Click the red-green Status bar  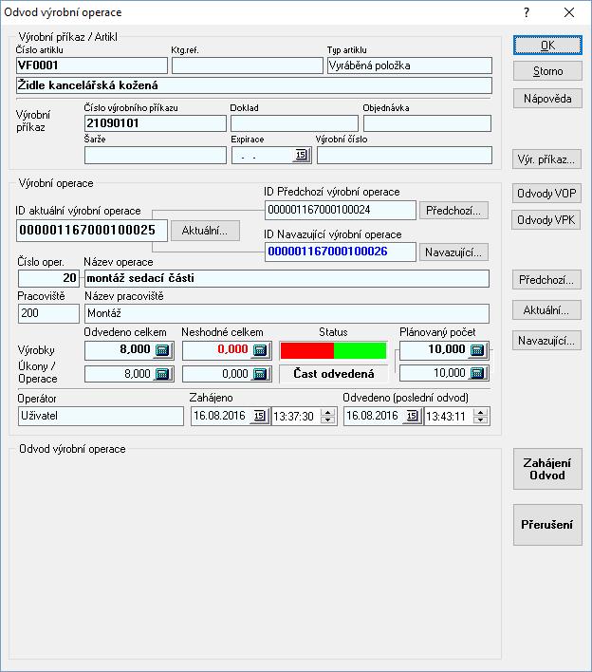click(333, 350)
